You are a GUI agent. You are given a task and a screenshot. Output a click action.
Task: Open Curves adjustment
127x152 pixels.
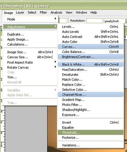(x=91, y=47)
